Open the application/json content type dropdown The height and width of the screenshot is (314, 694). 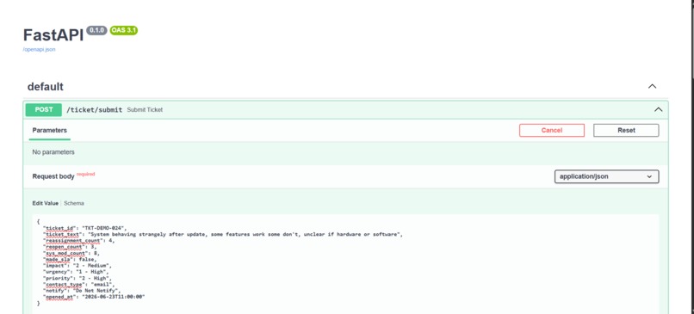606,176
